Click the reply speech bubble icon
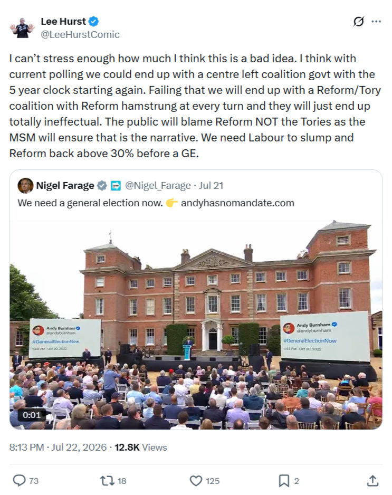Image resolution: width=392 pixels, height=495 pixels. (x=19, y=480)
